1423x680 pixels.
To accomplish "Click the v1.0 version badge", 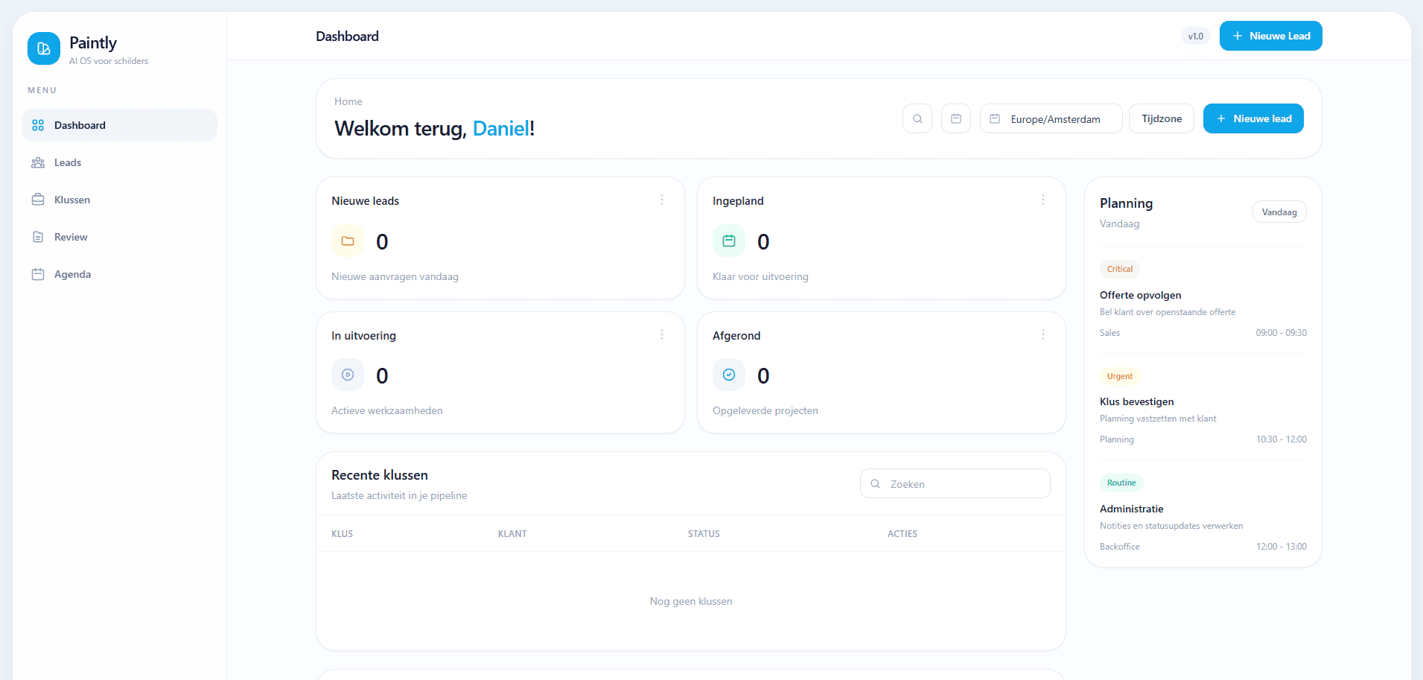I will click(1195, 36).
